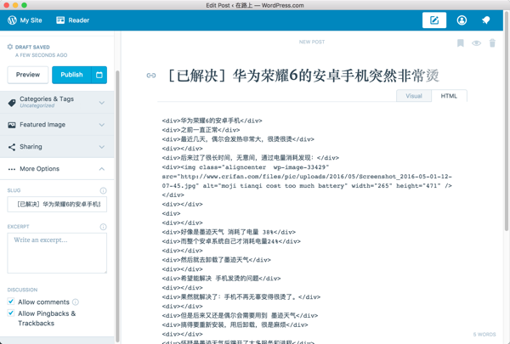Open the Reader view
Screen dimensions: 510x344
72,20
